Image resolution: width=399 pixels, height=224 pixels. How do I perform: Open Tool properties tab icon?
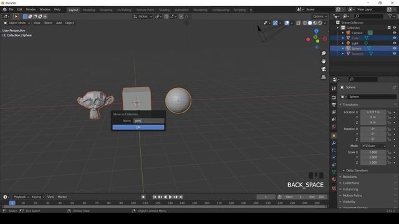coord(334,88)
